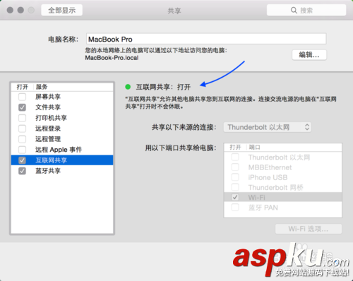Select the 互联网共享 service row

(62, 160)
